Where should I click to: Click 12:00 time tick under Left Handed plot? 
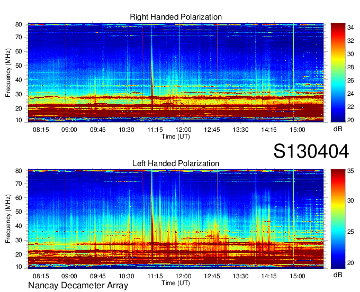184,276
